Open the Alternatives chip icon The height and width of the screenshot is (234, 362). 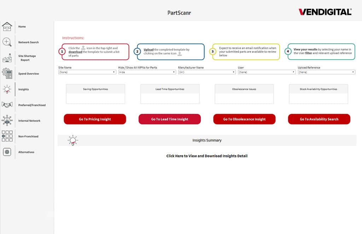point(7,152)
